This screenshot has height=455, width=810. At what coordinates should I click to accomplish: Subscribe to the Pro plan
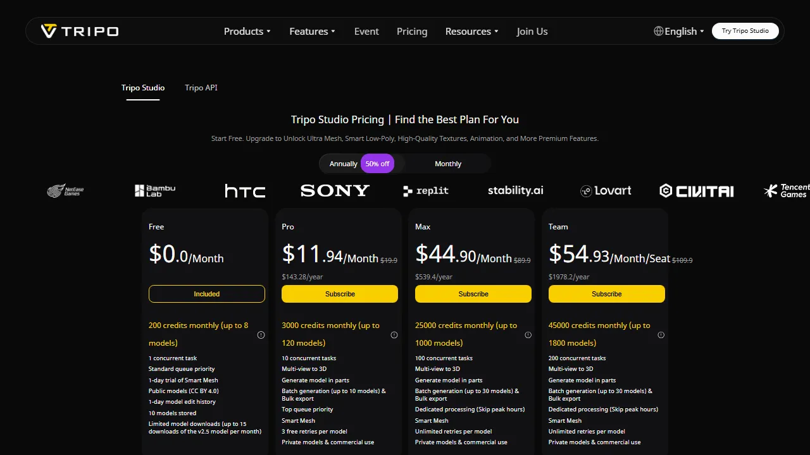[x=340, y=294]
